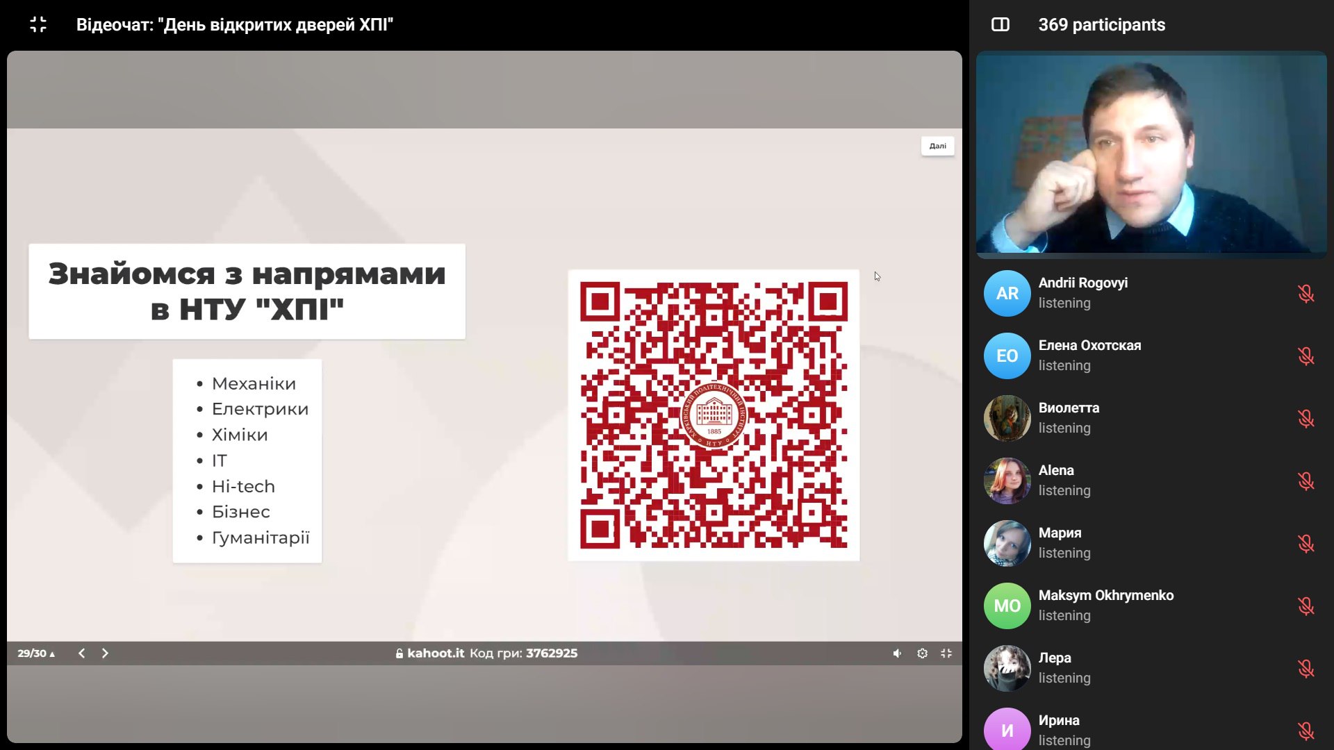The height and width of the screenshot is (750, 1334).
Task: Toggle muted mic for Maksym Okhrymenko
Action: coord(1306,606)
